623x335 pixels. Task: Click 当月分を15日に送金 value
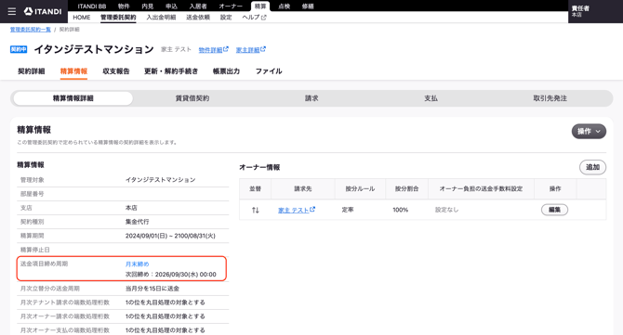pos(152,289)
